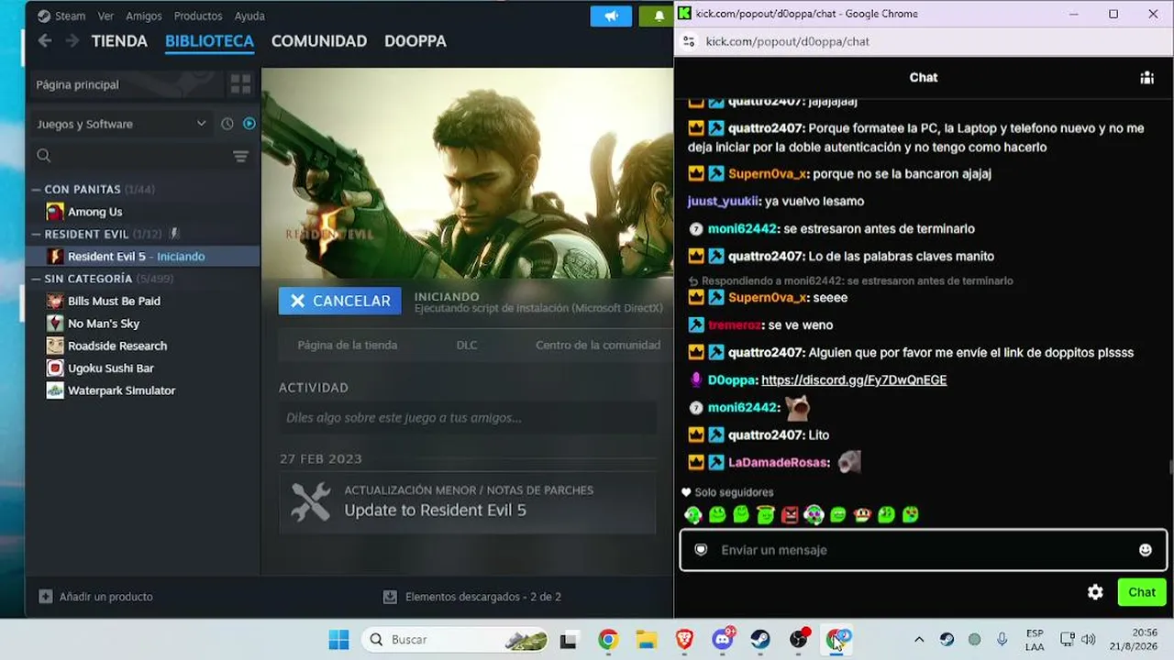View site information icon in Chrome address bar
This screenshot has width=1174, height=660.
[688, 41]
